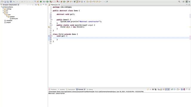Collapse the src folder

3,13
